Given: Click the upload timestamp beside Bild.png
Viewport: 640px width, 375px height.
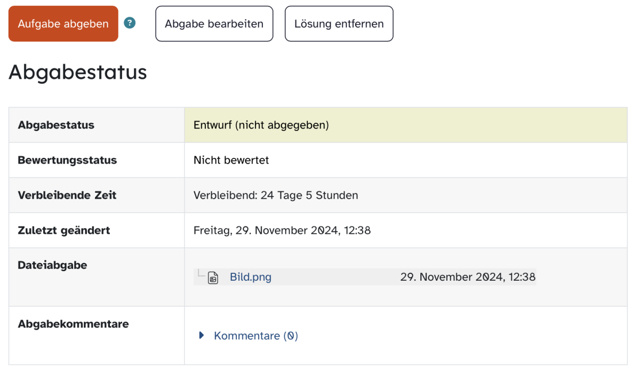Looking at the screenshot, I should click(468, 277).
